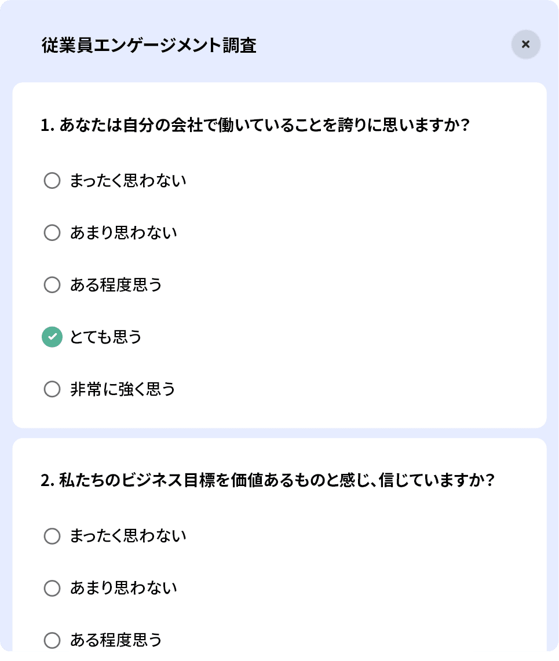Viewport: 559px width, 661px height.
Task: Select question 1 radio button for 非常に強く思う
Action: [52, 389]
